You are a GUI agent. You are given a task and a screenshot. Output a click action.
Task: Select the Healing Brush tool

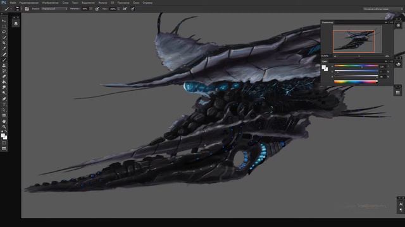pyautogui.click(x=4, y=54)
